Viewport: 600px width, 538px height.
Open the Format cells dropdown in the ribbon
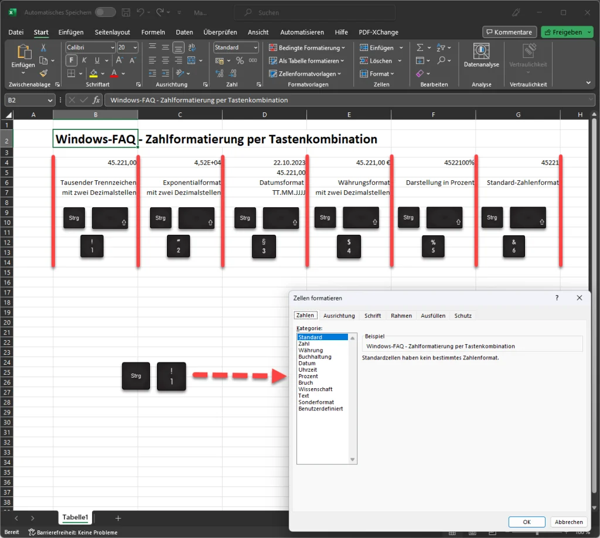click(377, 74)
